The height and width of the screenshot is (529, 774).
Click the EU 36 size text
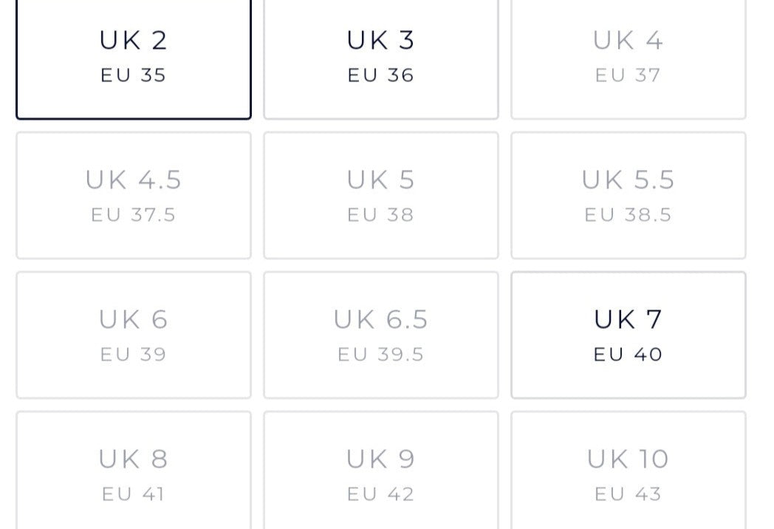[381, 75]
